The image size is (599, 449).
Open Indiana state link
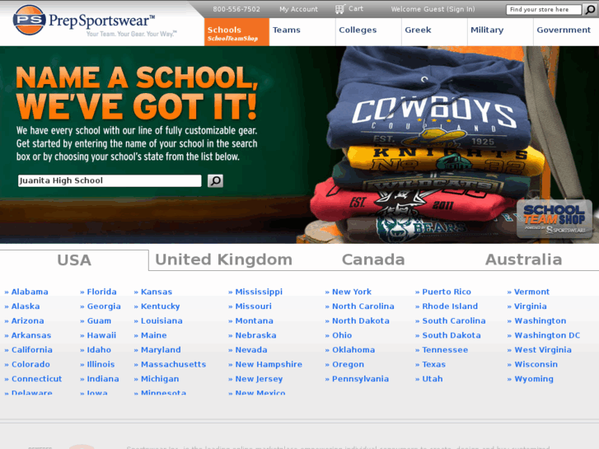[103, 379]
